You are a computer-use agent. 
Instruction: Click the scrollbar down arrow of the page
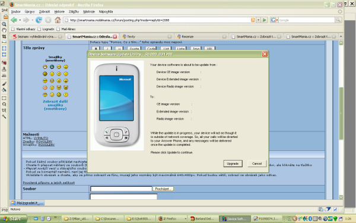(x=341, y=197)
